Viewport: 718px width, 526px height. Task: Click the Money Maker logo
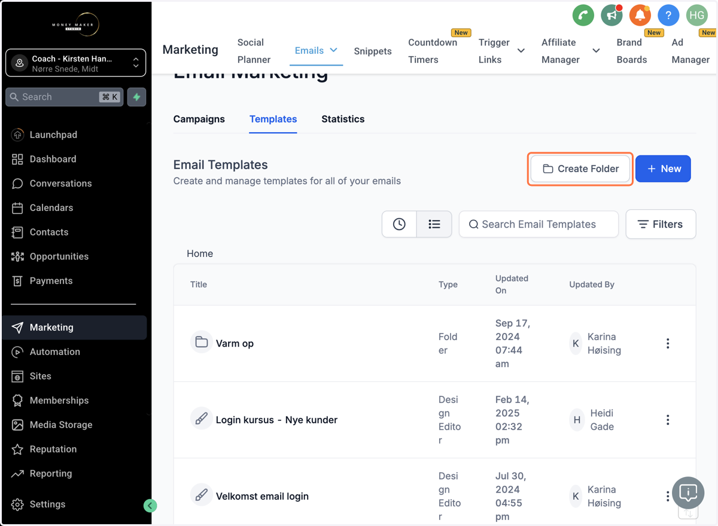point(75,25)
